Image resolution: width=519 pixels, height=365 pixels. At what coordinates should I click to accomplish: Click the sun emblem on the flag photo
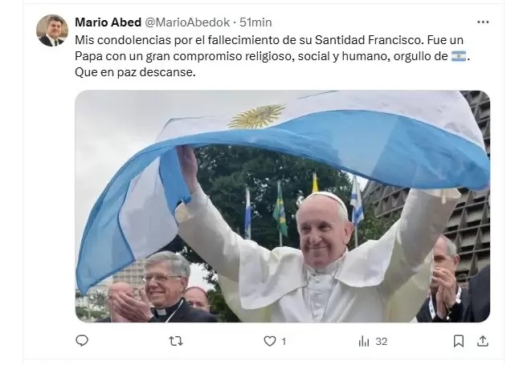tap(256, 116)
